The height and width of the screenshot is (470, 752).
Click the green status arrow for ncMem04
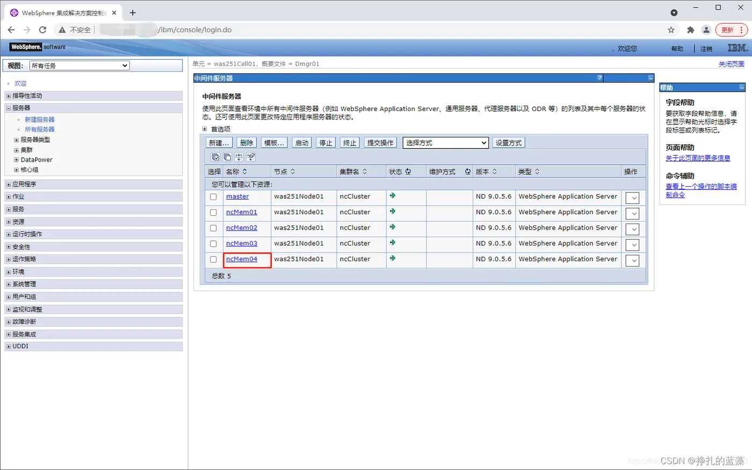click(393, 258)
